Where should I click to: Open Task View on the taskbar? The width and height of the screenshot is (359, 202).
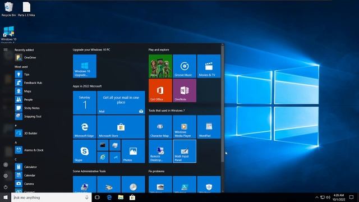click(x=97, y=198)
